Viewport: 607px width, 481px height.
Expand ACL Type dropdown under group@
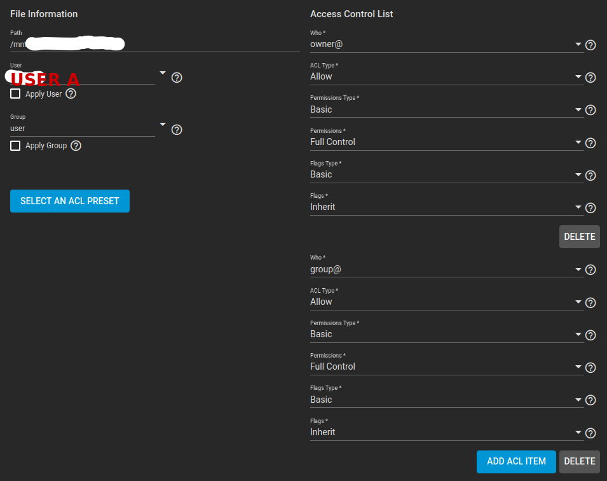[x=445, y=302]
